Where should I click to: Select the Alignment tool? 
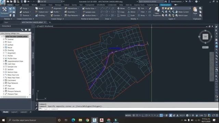tap(57, 8)
